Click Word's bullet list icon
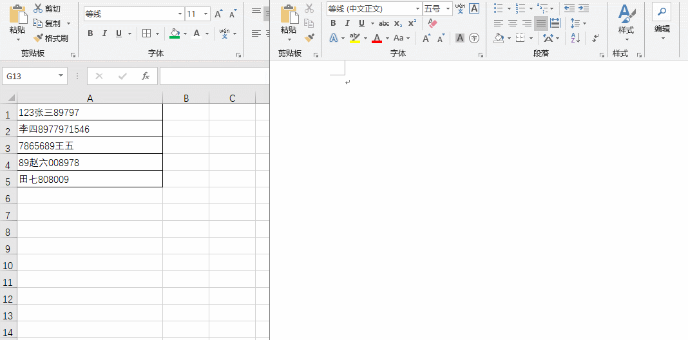Viewport: 688px width, 340px height. point(499,8)
